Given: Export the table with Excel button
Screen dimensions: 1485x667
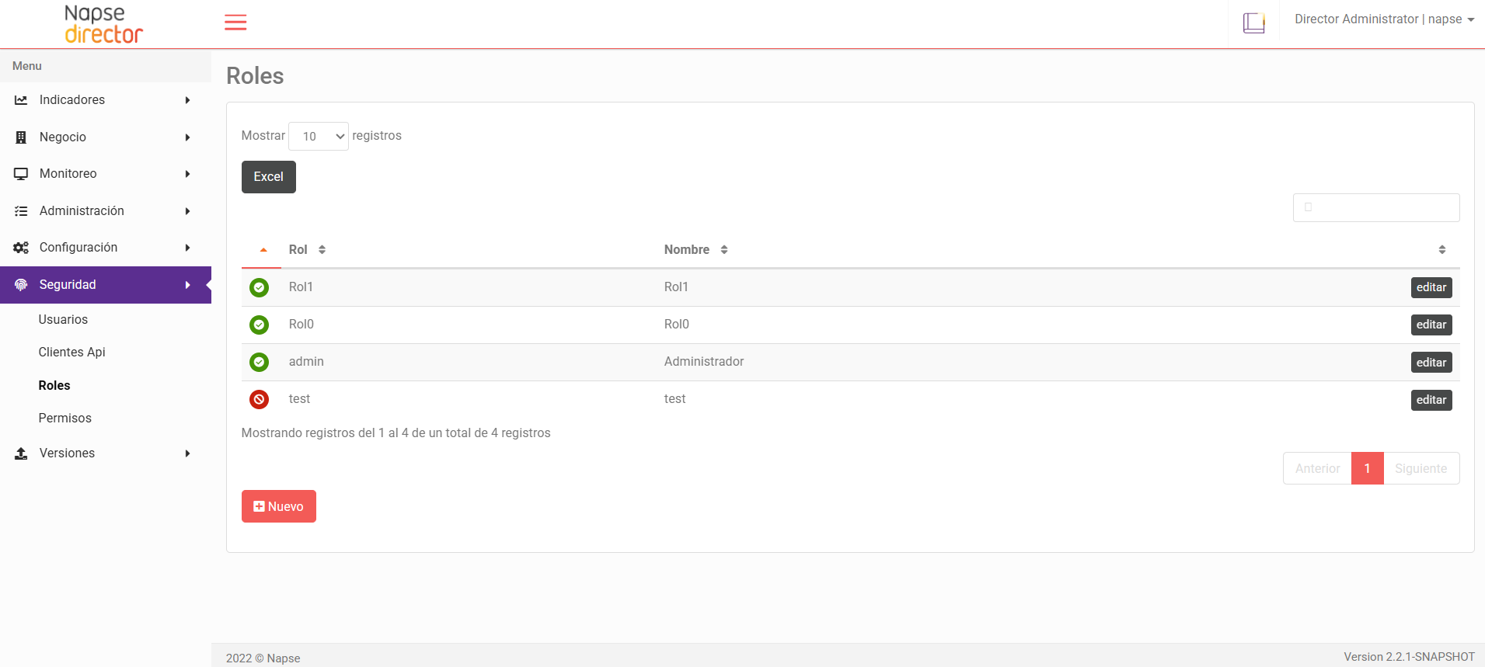Looking at the screenshot, I should 268,177.
